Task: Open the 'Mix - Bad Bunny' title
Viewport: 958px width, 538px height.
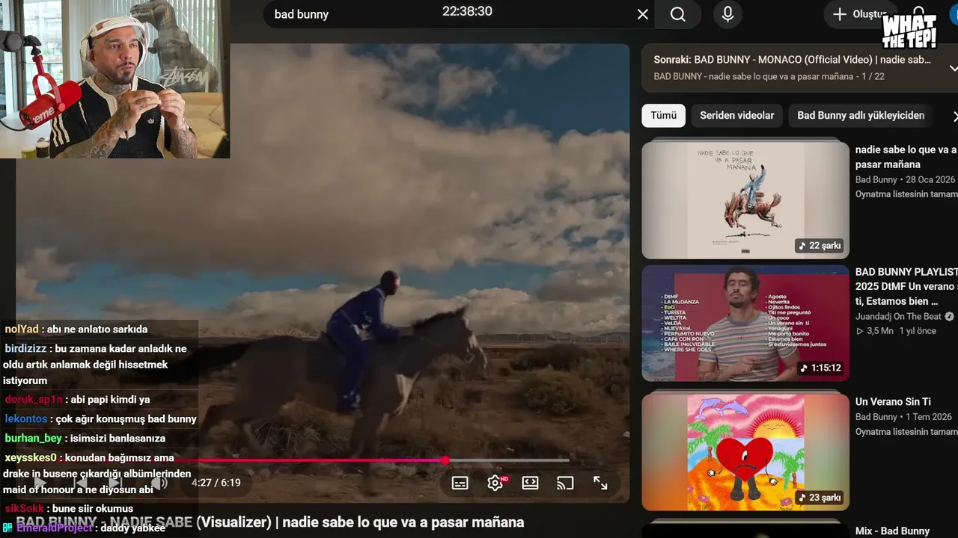Action: tap(892, 531)
